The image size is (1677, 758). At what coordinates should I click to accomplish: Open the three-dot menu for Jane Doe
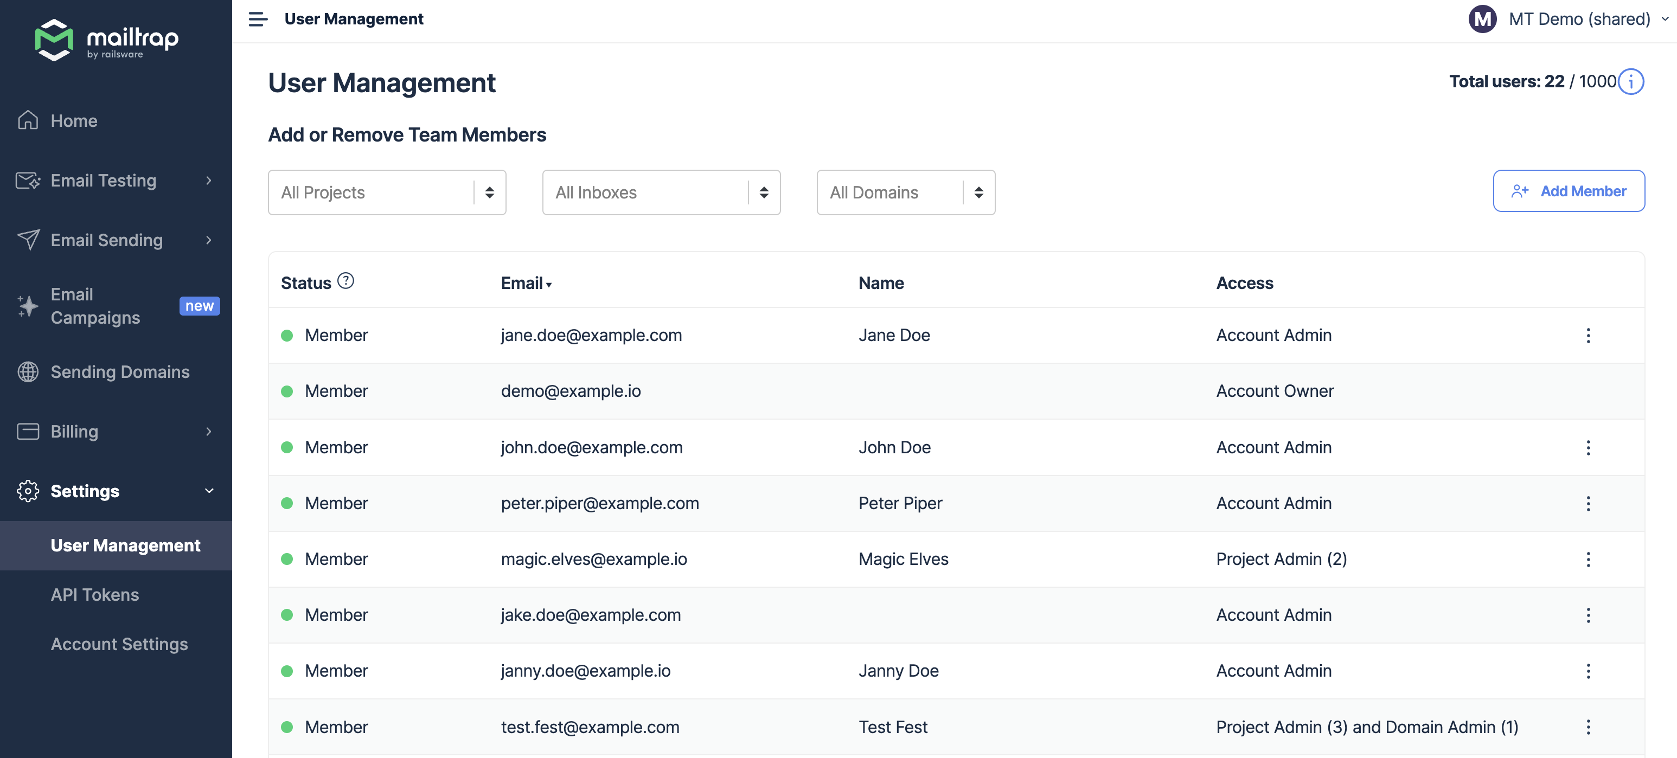[1588, 336]
